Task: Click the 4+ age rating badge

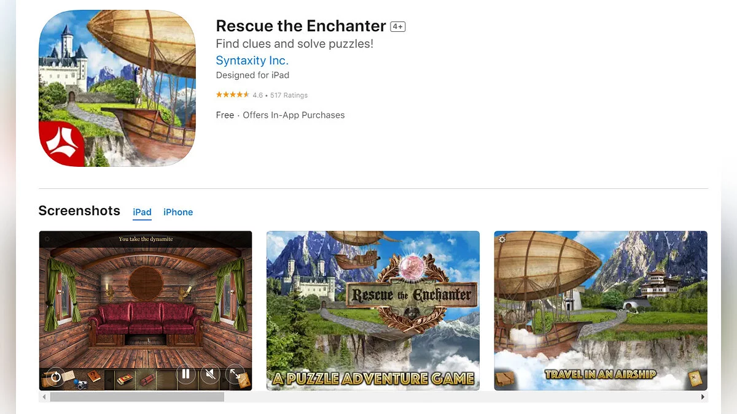Action: 398,26
